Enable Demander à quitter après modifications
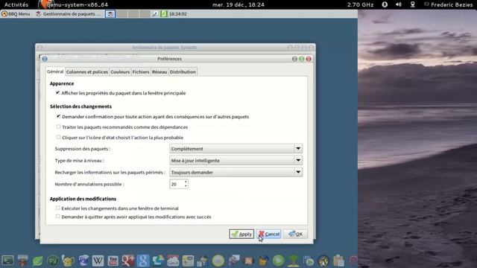 58,217
